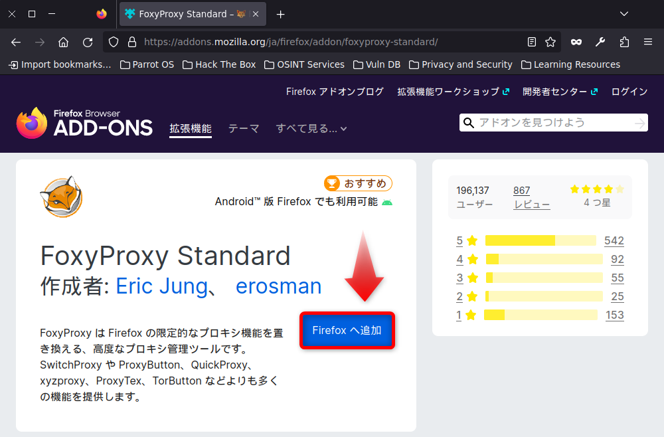Open the 開発者センター link
Image resolution: width=664 pixels, height=437 pixels.
point(560,92)
